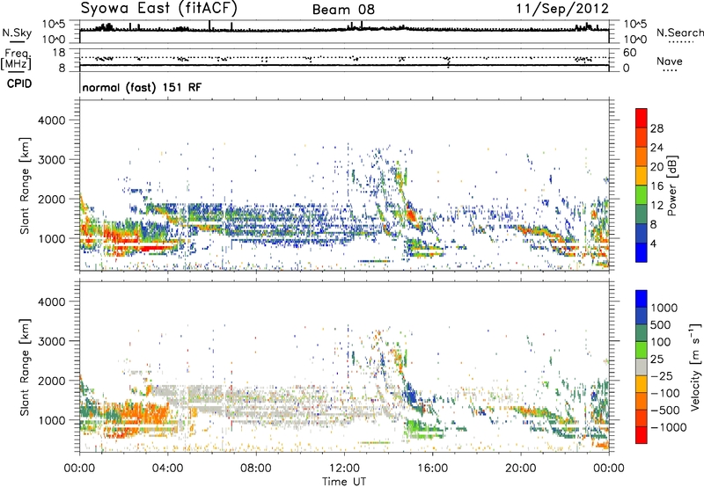
Task: Click the "N.Sky" legend label
Action: [x=17, y=33]
